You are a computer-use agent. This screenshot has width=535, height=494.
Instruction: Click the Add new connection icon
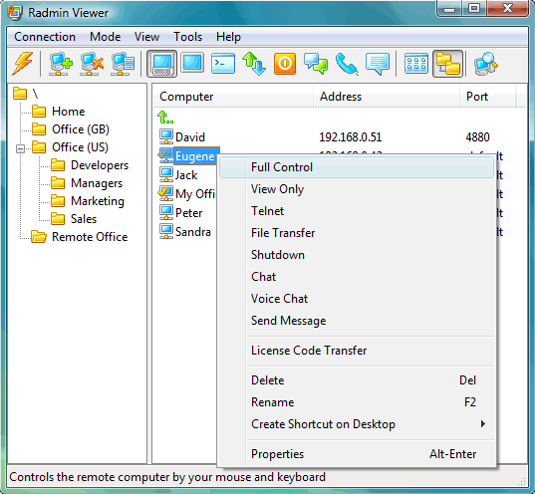[61, 64]
